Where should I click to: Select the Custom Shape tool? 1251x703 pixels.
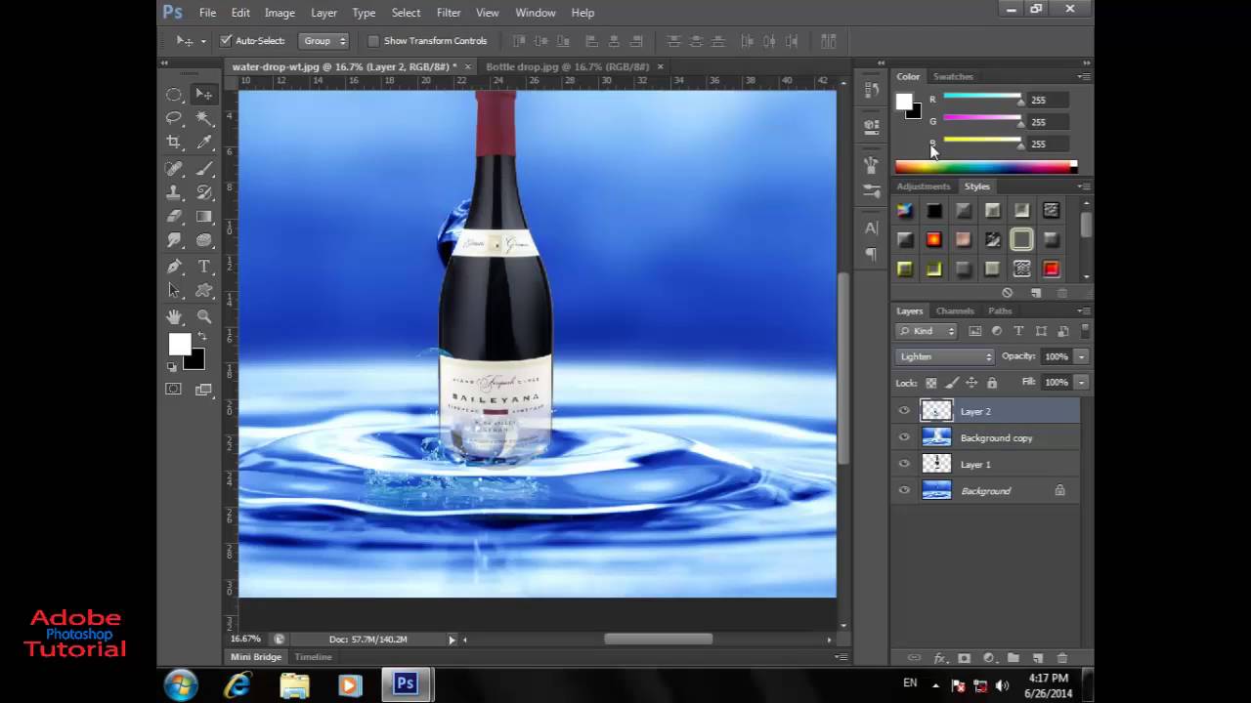click(204, 290)
